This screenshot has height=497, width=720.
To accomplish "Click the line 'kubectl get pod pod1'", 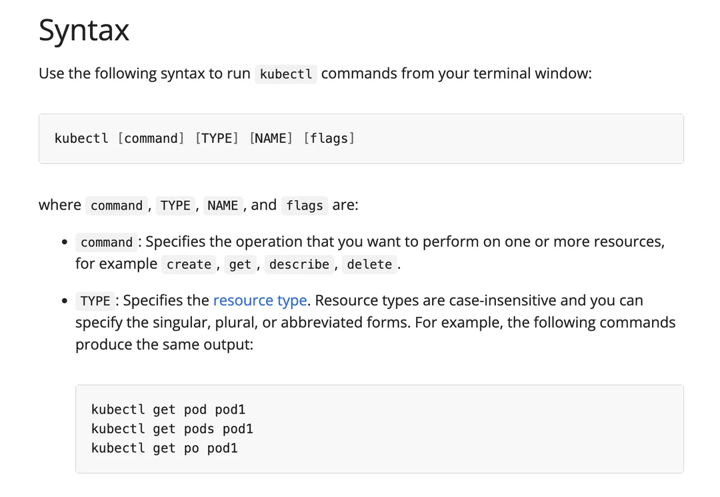I will (x=168, y=410).
